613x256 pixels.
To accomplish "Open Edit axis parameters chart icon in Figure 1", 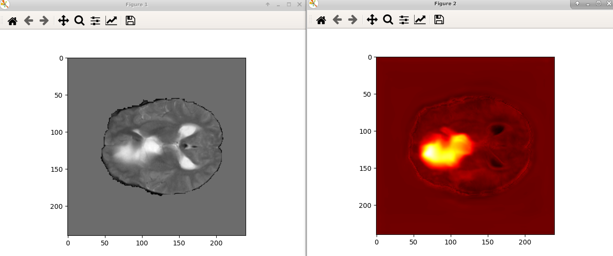I will coord(111,21).
